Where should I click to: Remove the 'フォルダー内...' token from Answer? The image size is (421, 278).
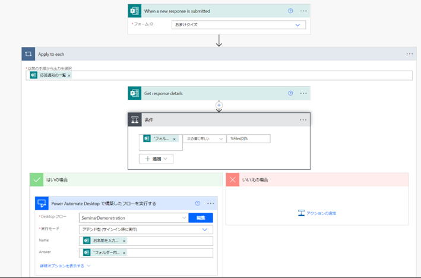(x=124, y=253)
